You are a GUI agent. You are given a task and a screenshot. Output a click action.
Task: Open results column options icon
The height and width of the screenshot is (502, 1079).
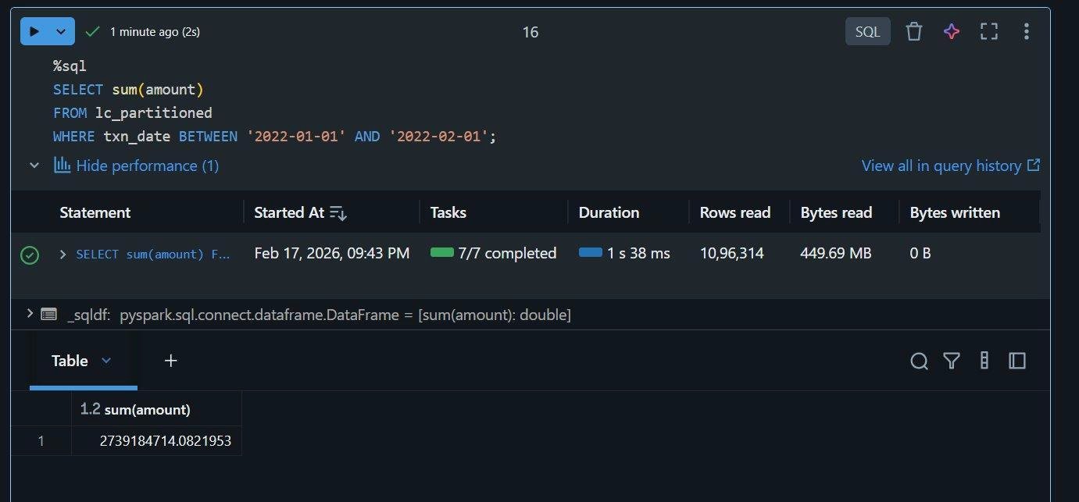point(984,361)
